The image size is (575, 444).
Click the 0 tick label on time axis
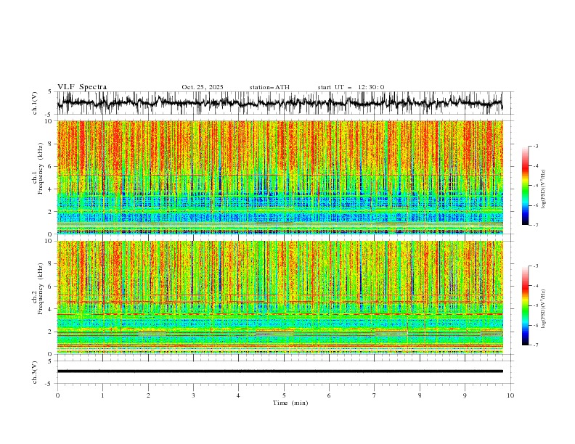(57, 395)
